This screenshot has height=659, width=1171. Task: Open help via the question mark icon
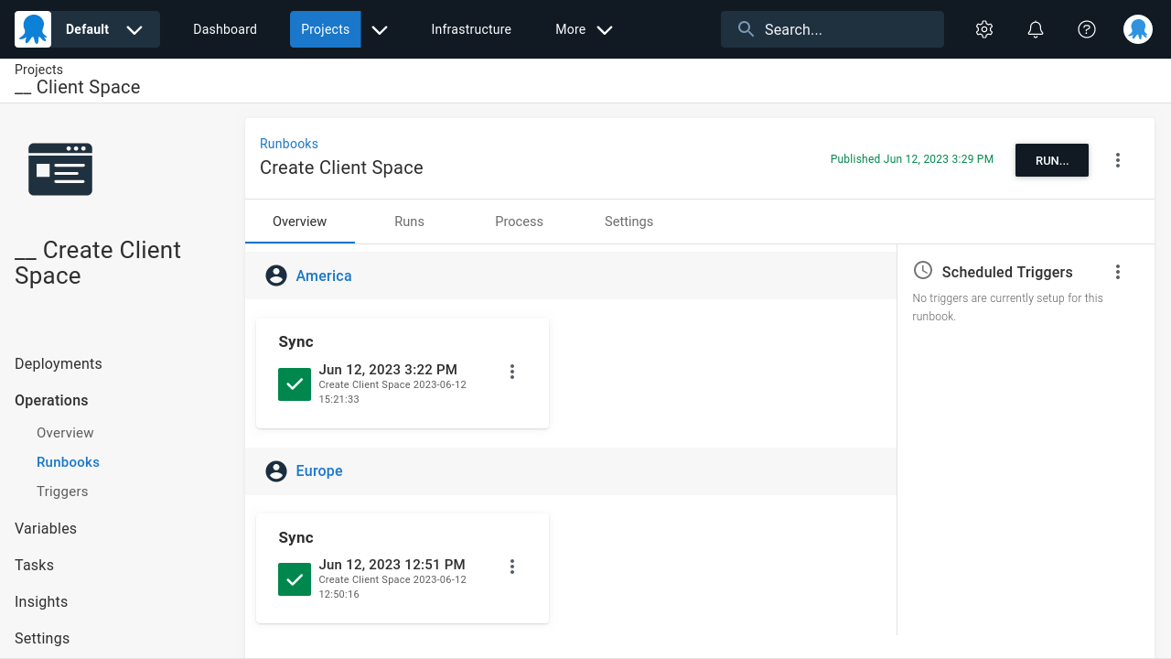tap(1086, 28)
